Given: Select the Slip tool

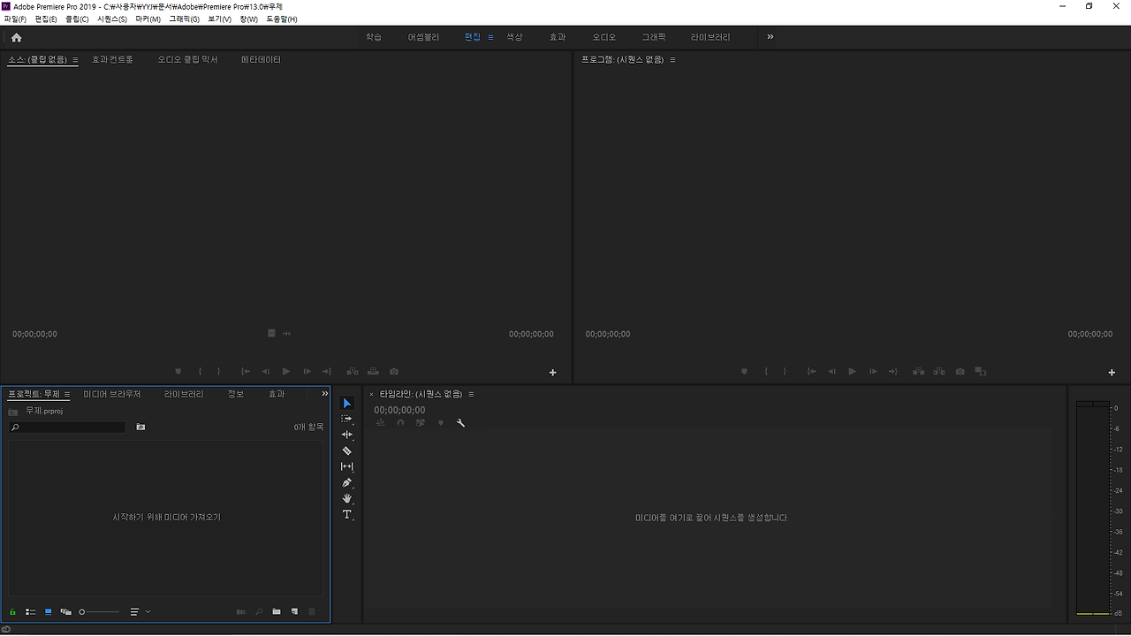Looking at the screenshot, I should coord(346,466).
